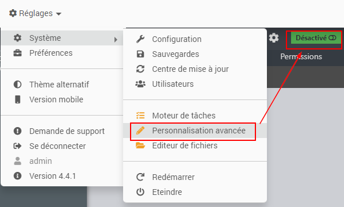Click the refresh arrows update center icon
Viewport: 344px width, 207px height.
pyautogui.click(x=140, y=69)
